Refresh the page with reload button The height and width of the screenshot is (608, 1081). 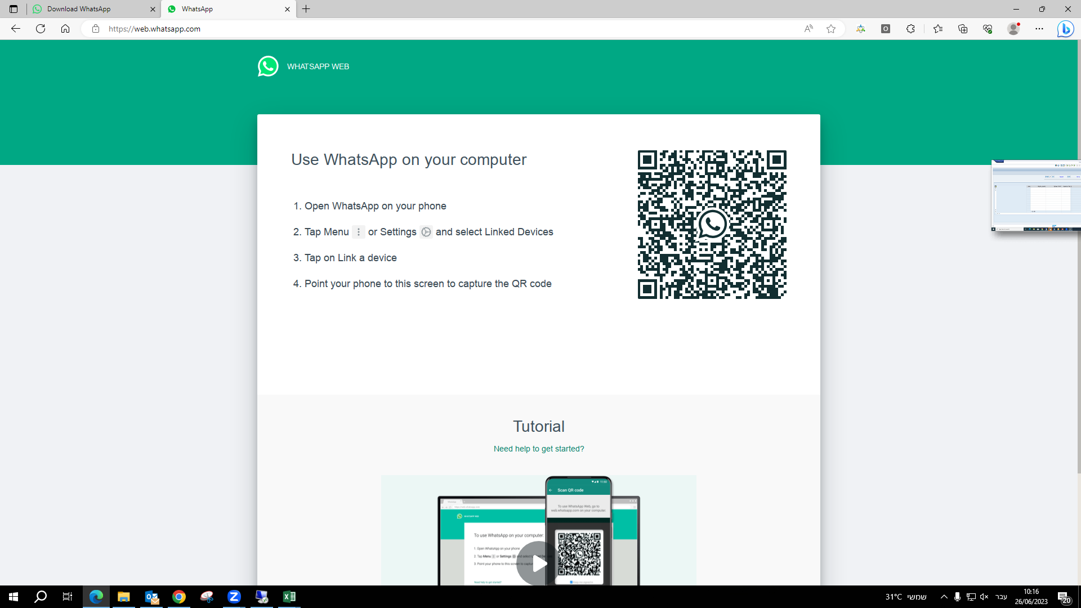pyautogui.click(x=41, y=29)
